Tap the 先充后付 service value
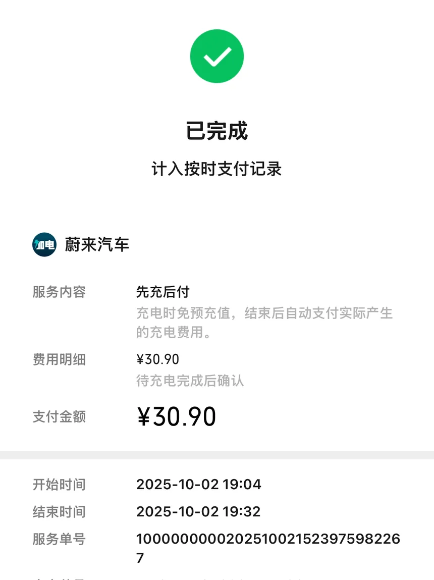This screenshot has width=434, height=580. (x=162, y=292)
